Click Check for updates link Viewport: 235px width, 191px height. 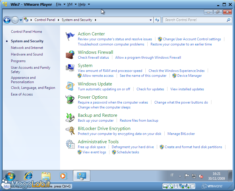click(150, 89)
